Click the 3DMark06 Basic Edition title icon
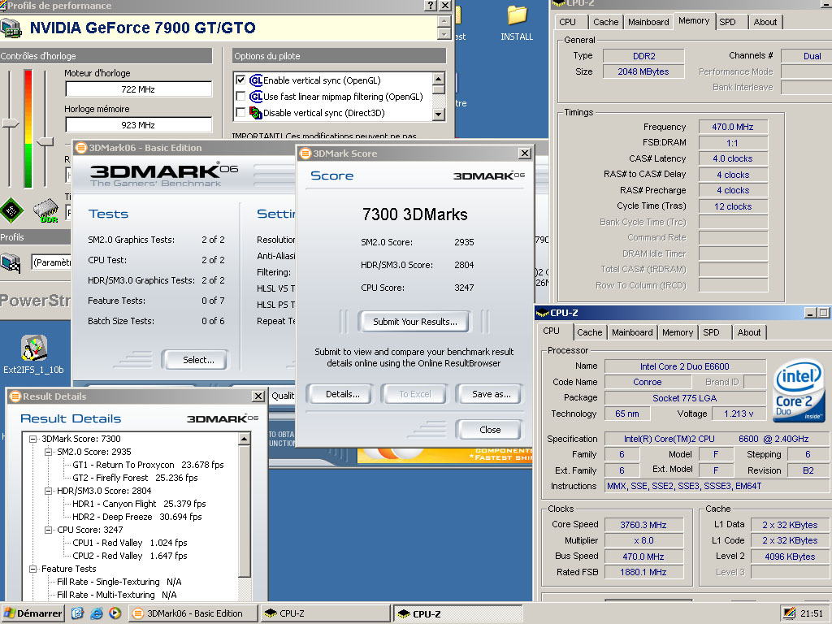This screenshot has height=624, width=832. 81,148
